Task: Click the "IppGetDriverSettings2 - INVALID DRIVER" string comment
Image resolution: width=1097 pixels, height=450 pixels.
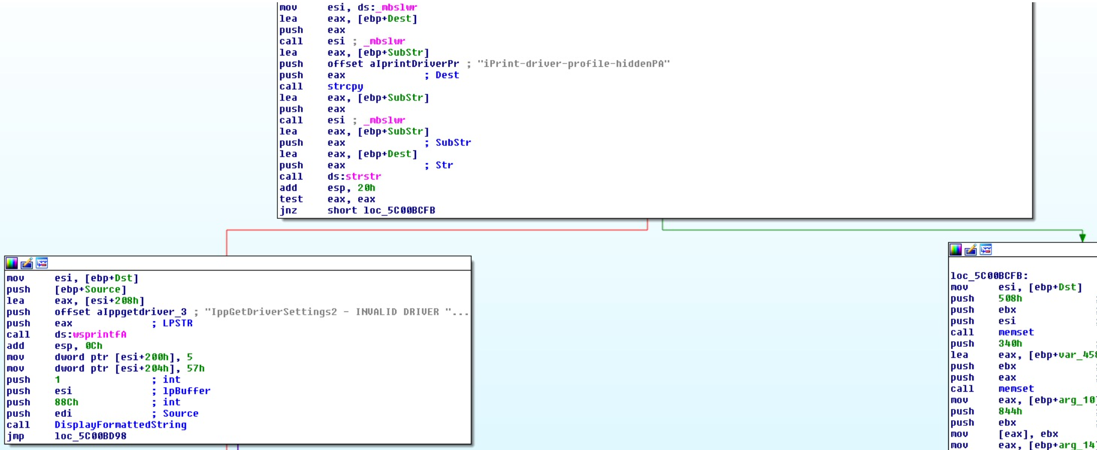Action: [x=337, y=312]
